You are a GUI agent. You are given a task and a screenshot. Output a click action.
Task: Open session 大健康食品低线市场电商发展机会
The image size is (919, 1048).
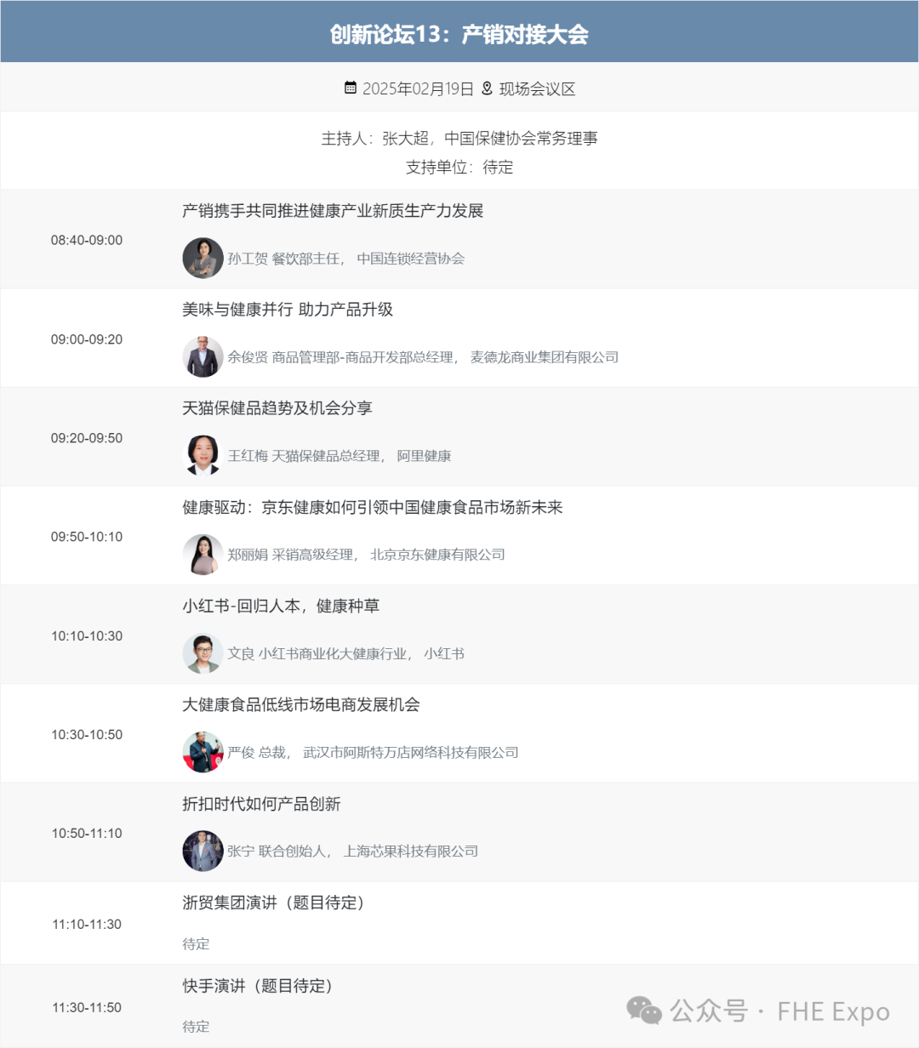[x=301, y=704]
